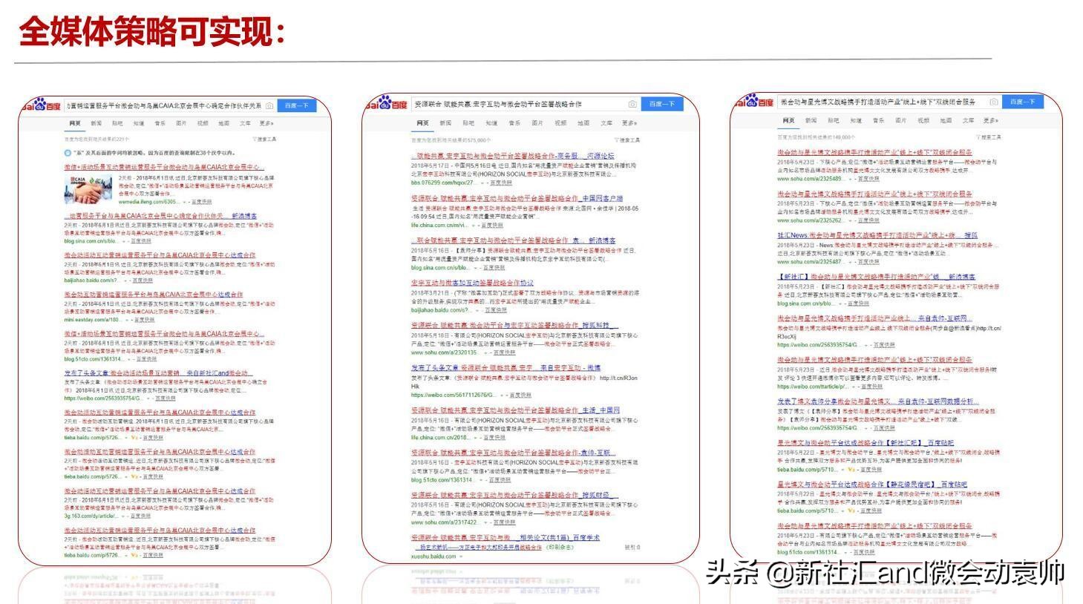Switch to 新闻 tab in the right panel

pyautogui.click(x=811, y=120)
